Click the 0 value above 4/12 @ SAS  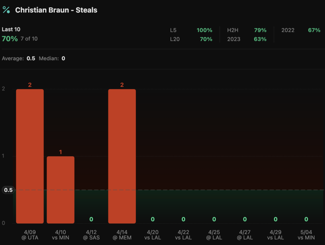(91, 219)
